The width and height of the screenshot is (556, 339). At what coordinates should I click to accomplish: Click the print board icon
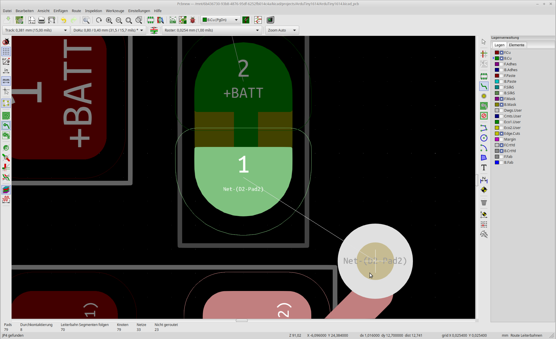[42, 20]
